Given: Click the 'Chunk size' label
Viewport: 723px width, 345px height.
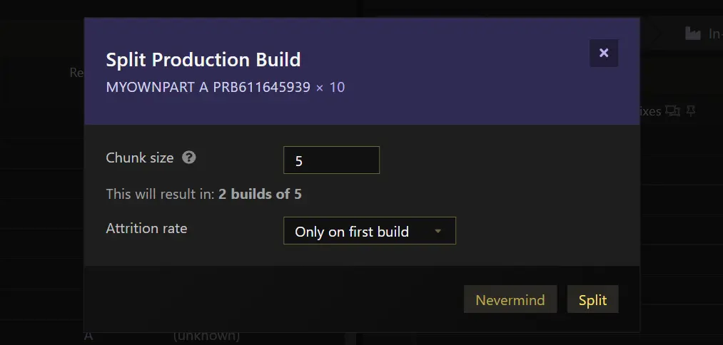Looking at the screenshot, I should coord(140,158).
